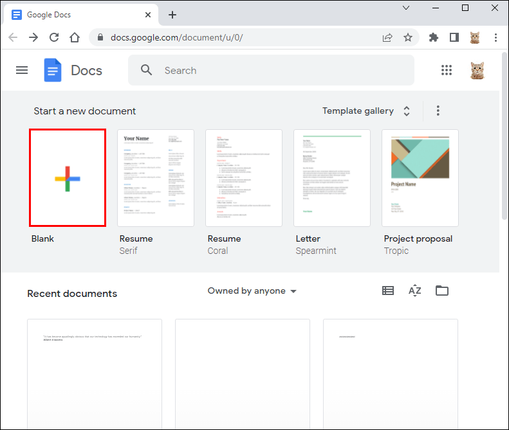
Task: Open the Letter Spearmint template
Action: coord(332,178)
